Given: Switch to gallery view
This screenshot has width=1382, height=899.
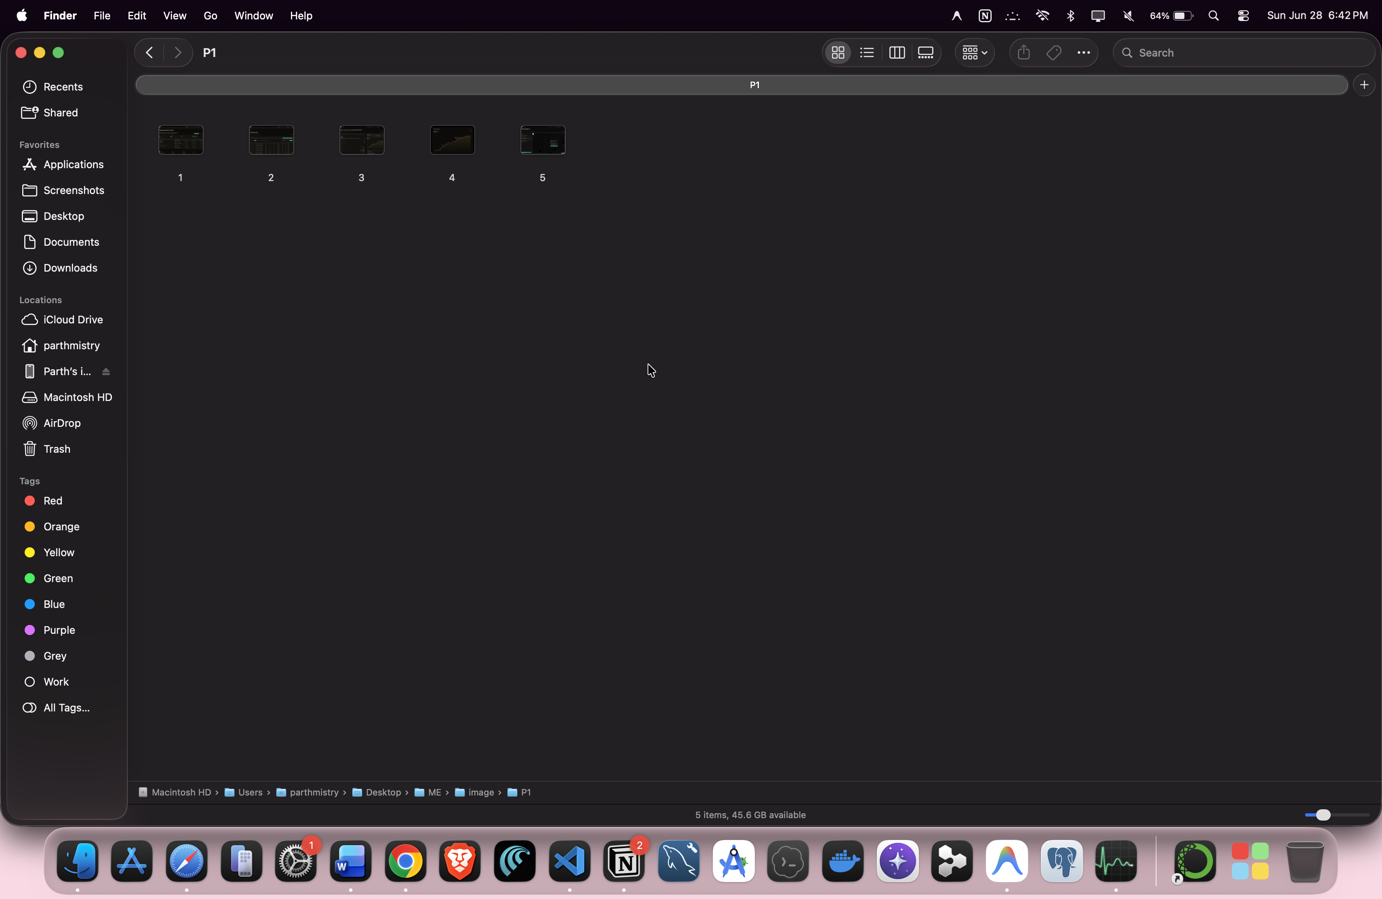Looking at the screenshot, I should click(x=926, y=53).
